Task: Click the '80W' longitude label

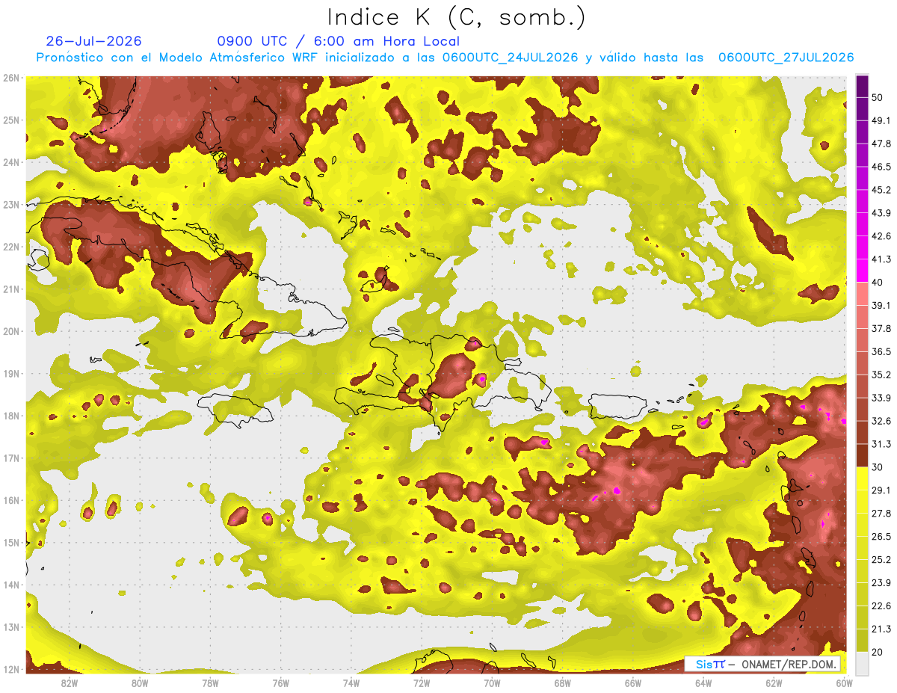Action: (x=140, y=683)
